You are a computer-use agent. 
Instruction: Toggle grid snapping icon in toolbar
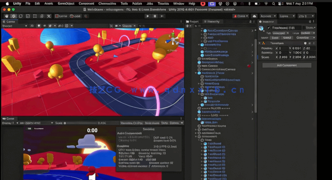(x=86, y=16)
